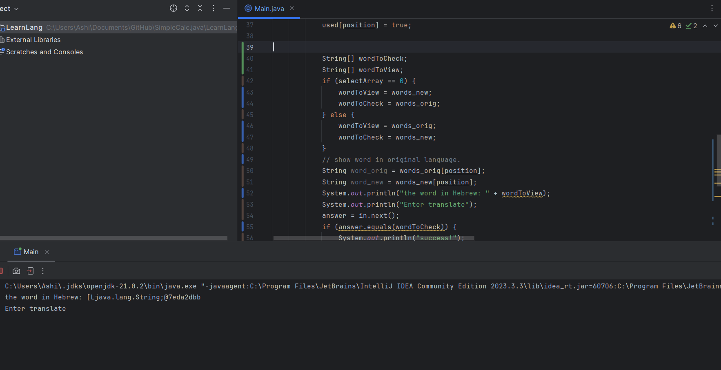Click the Expand All icon in Project panel
Viewport: 721px width, 370px height.
tap(187, 8)
